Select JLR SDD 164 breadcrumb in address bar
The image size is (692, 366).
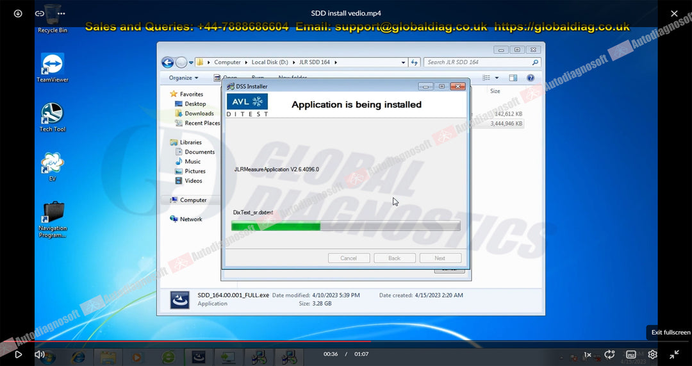pos(315,62)
